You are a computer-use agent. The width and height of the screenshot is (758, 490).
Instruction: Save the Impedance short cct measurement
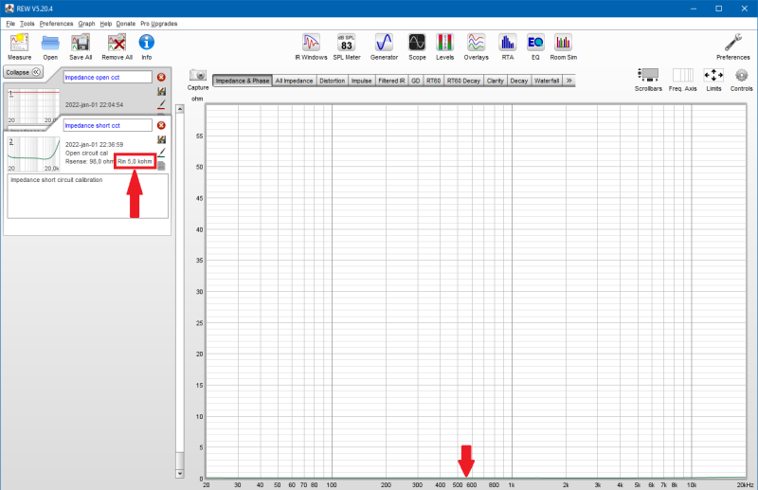[161, 139]
